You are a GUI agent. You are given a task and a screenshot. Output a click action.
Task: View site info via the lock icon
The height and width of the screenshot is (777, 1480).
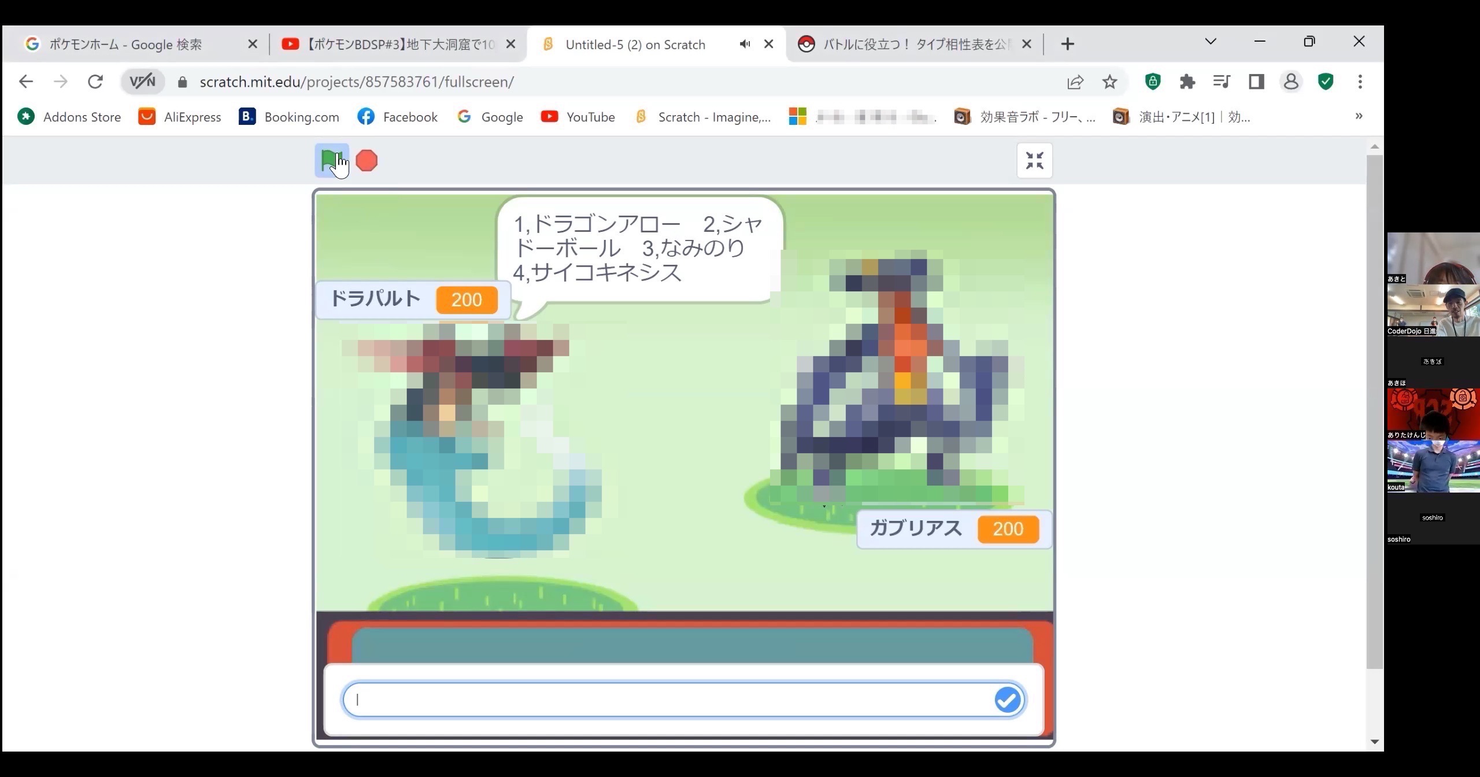[183, 82]
